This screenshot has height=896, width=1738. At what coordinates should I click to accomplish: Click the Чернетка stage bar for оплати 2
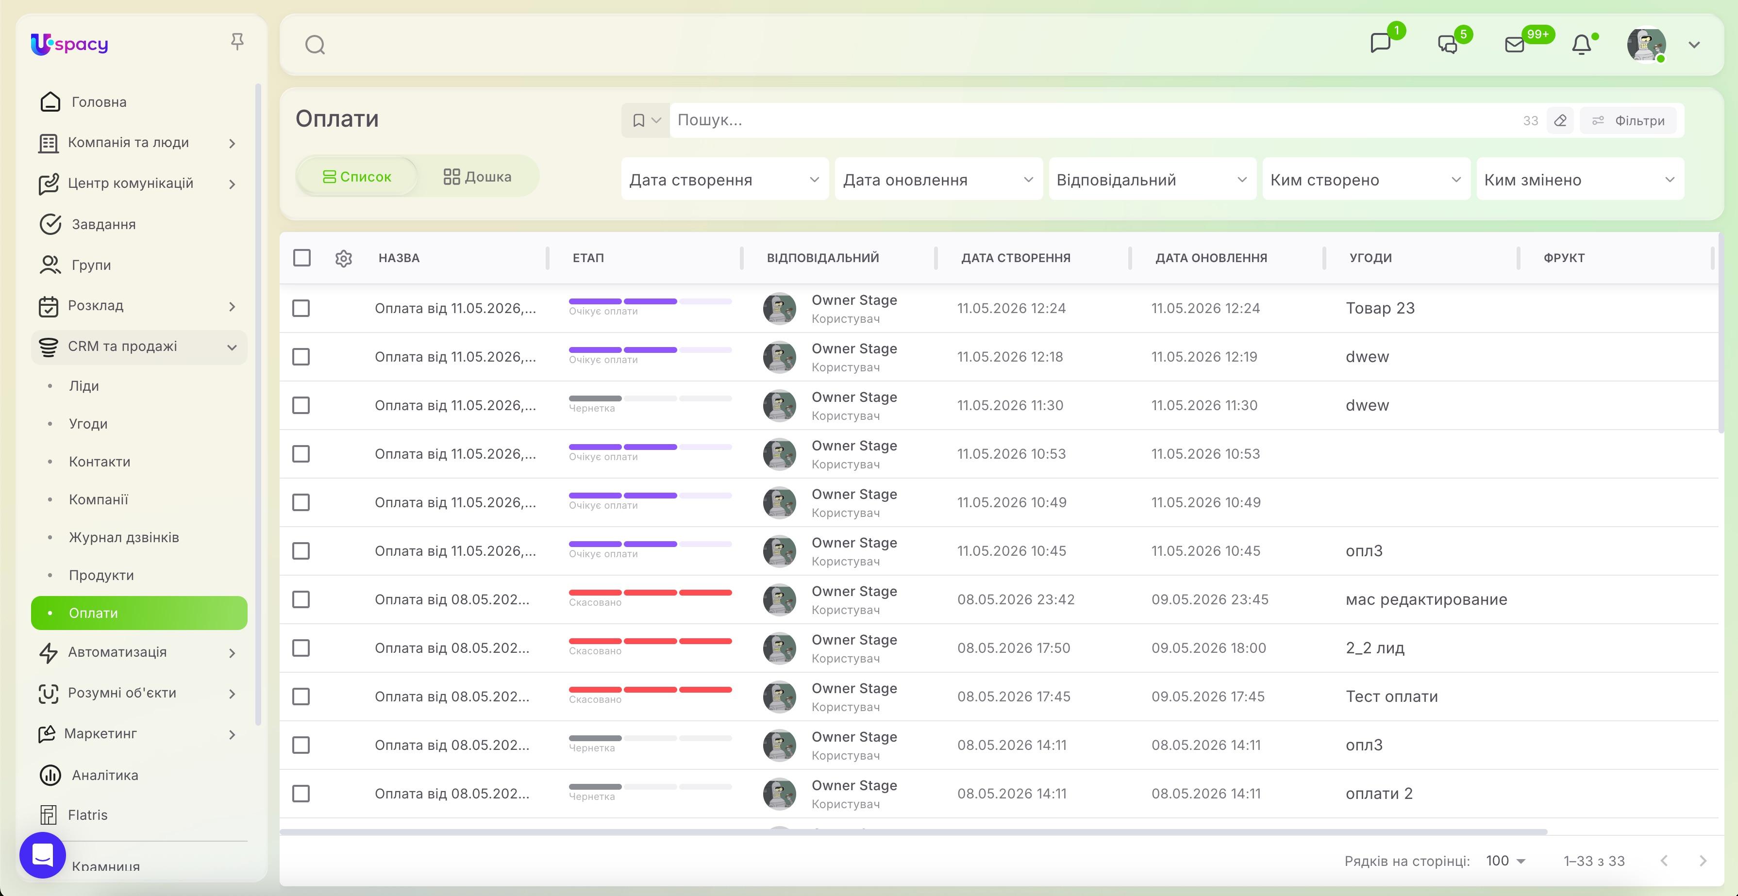pos(650,787)
